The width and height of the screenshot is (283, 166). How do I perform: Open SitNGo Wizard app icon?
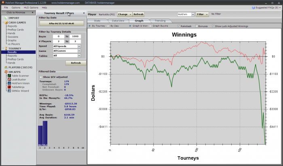9,91
